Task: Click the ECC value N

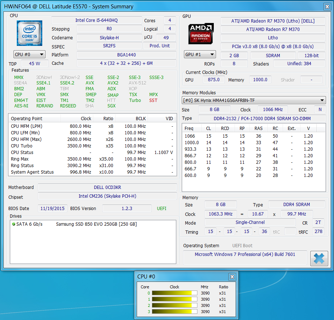Action: (x=320, y=110)
